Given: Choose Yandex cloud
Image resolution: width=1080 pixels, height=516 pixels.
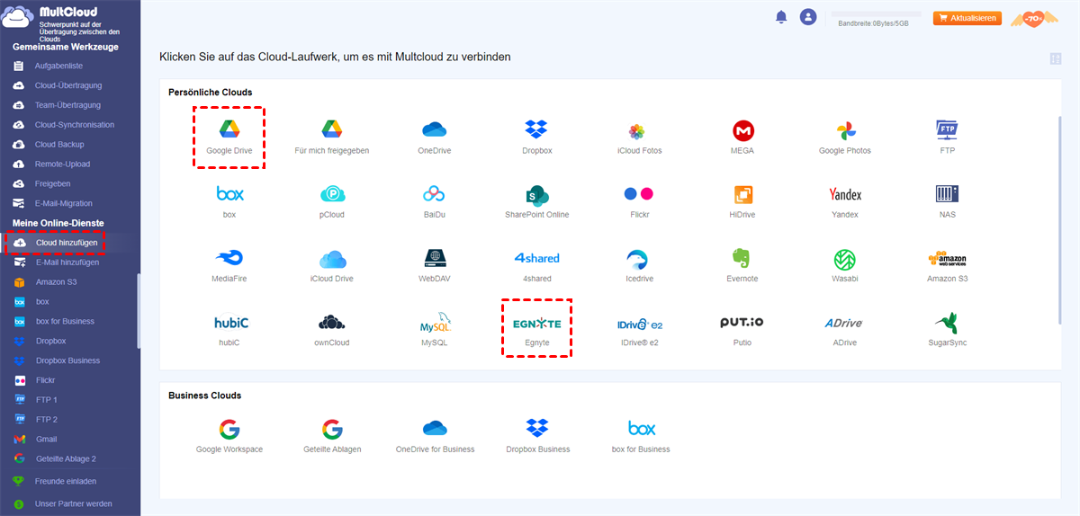Looking at the screenshot, I should point(845,194).
